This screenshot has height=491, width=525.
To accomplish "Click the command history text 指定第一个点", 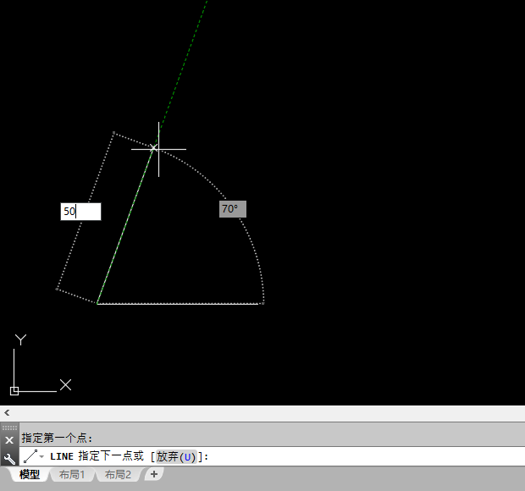I will (x=57, y=438).
